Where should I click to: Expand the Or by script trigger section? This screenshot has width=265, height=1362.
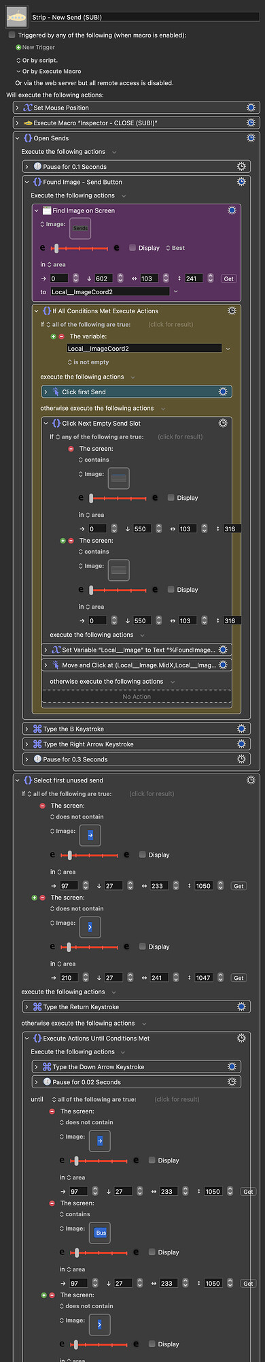[x=18, y=60]
